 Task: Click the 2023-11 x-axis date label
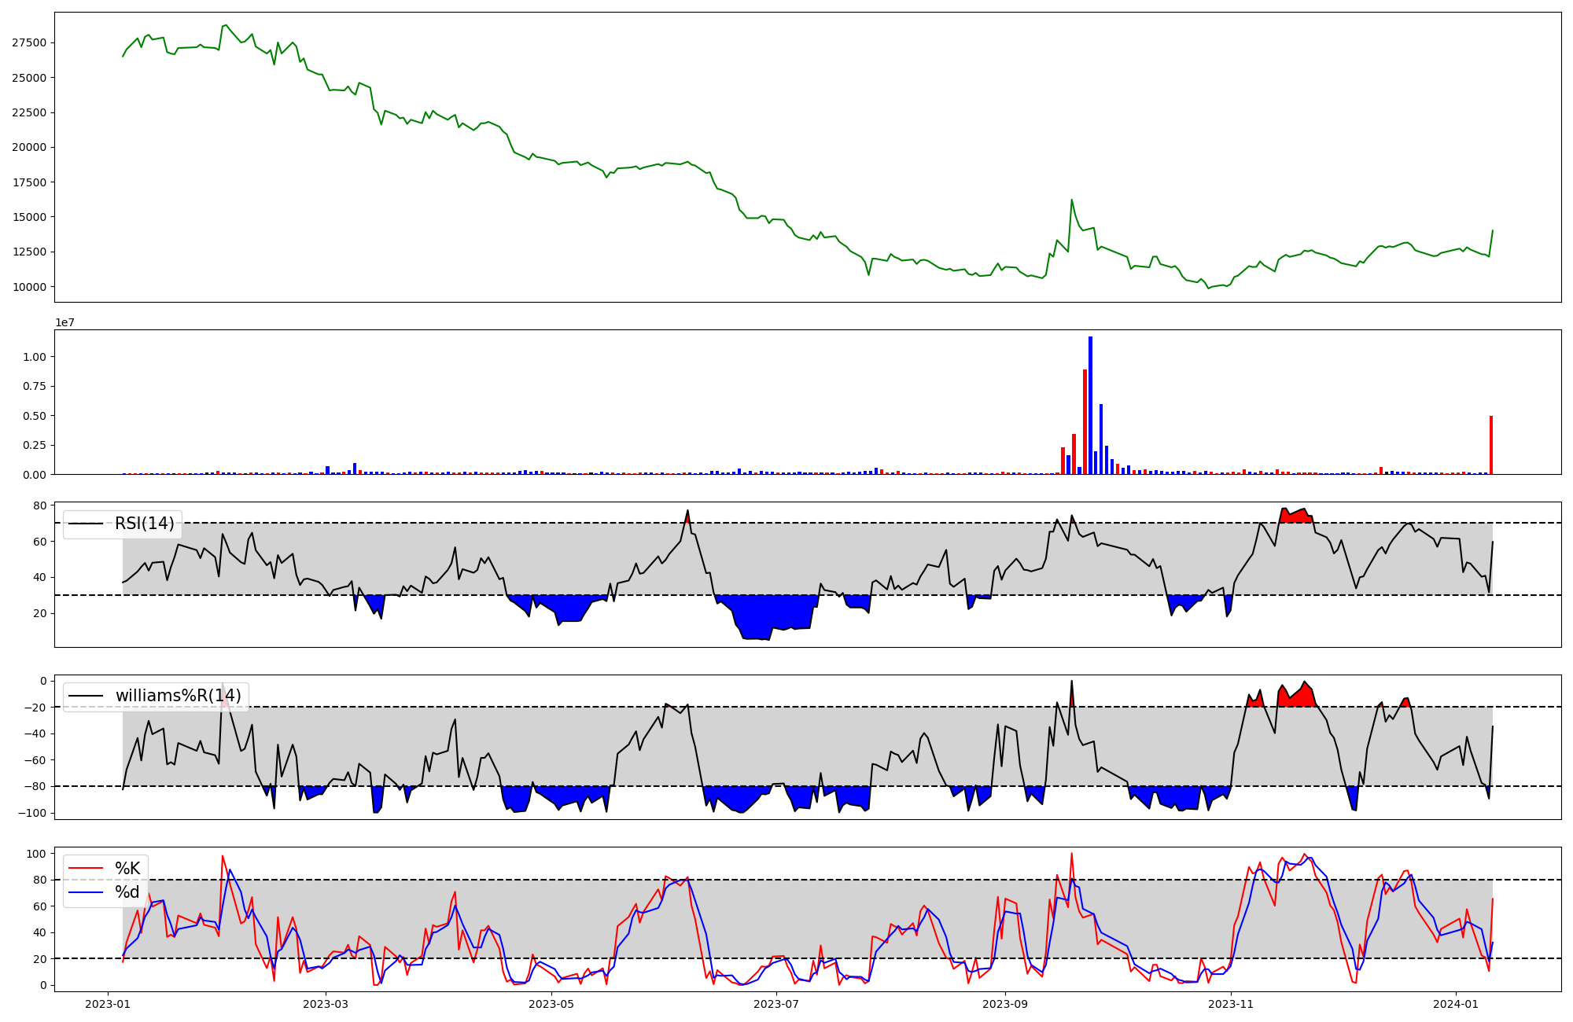pyautogui.click(x=1230, y=1004)
